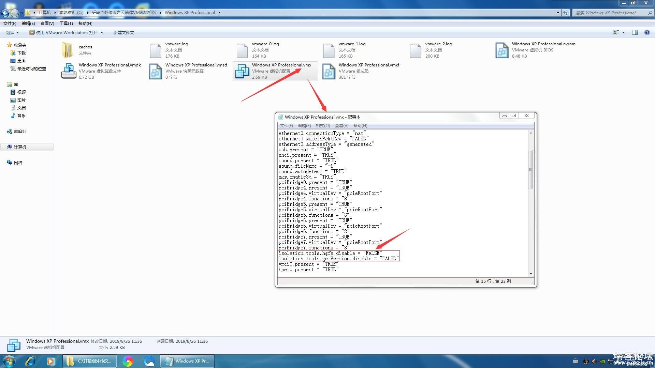Select the caches folder icon
The width and height of the screenshot is (655, 368).
point(68,50)
